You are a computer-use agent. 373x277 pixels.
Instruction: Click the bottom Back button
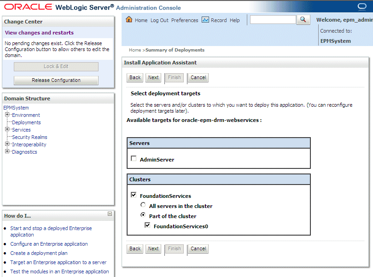coord(135,249)
